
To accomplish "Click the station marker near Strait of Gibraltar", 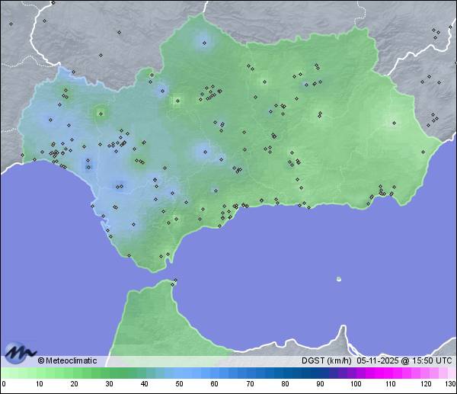I will click(174, 281).
